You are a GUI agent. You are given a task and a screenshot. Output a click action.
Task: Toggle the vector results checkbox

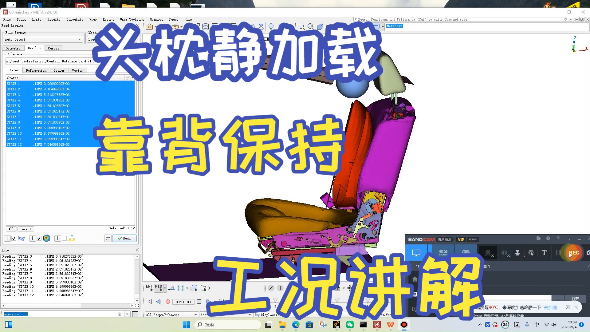point(64,238)
